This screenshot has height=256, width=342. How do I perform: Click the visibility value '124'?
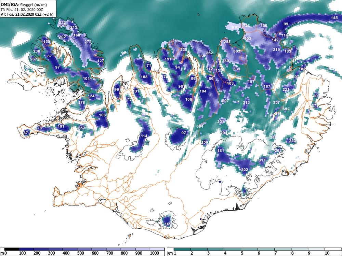[x=91, y=96]
